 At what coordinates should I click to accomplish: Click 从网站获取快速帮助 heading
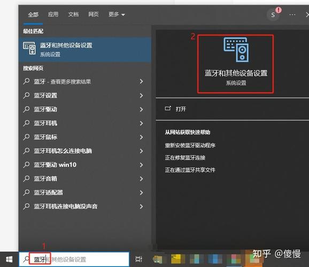[x=188, y=132]
